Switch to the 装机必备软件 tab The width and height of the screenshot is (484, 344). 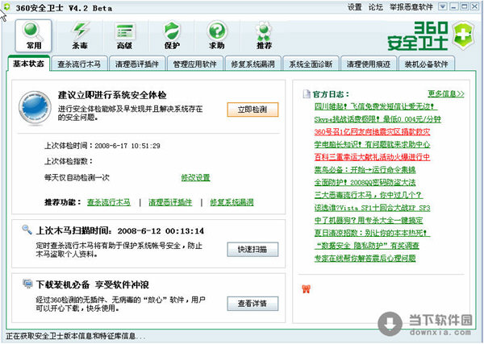(x=426, y=64)
